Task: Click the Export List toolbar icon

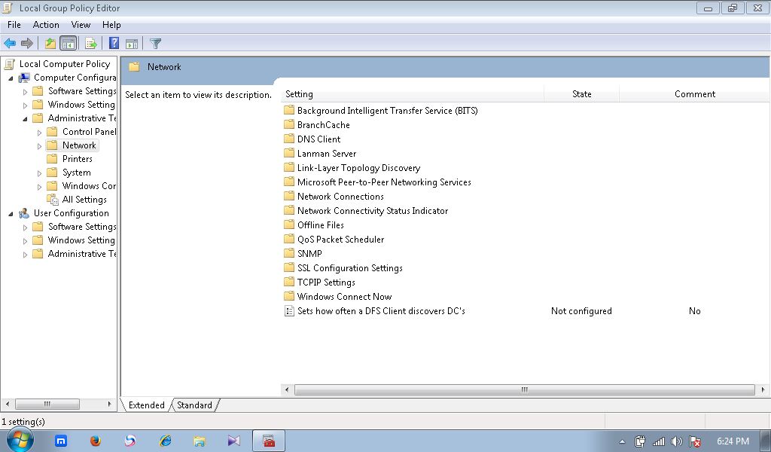Action: [x=91, y=43]
